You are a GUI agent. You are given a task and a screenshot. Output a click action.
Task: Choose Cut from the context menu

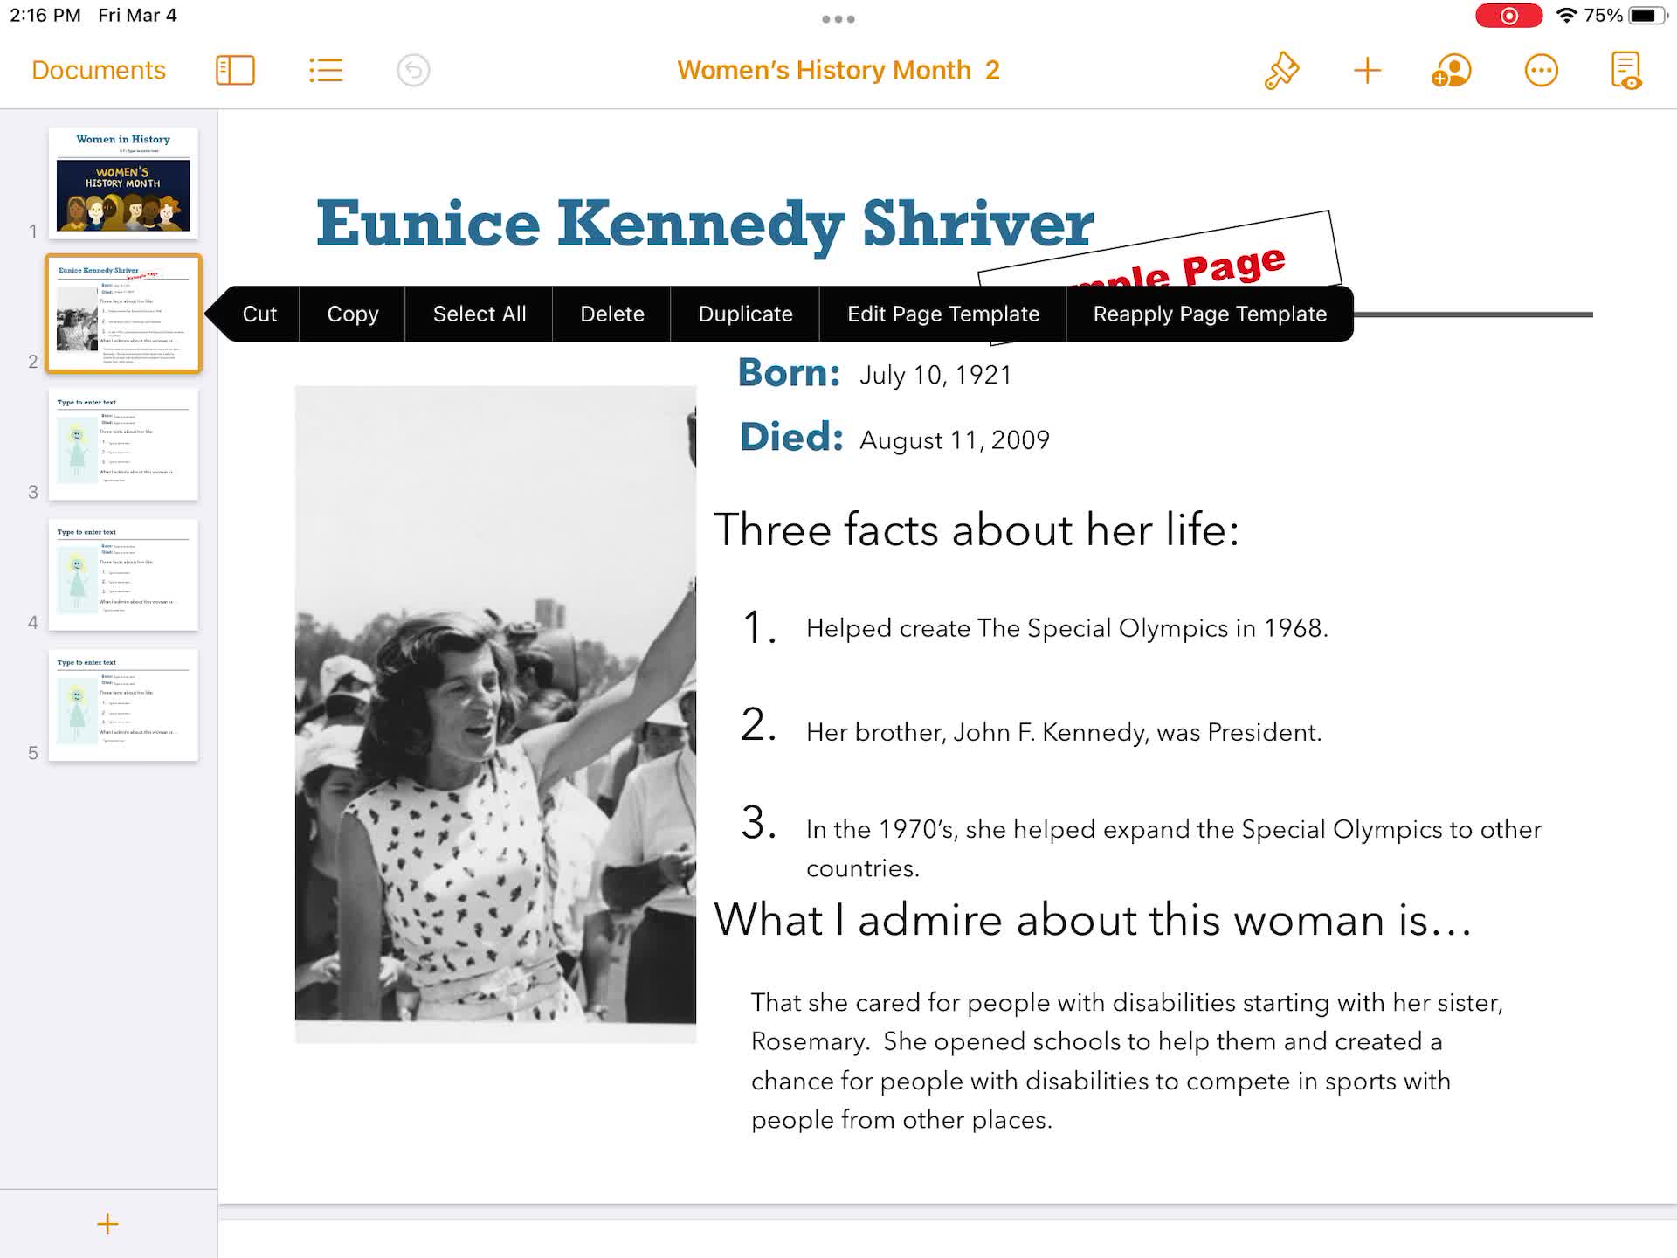pyautogui.click(x=259, y=314)
